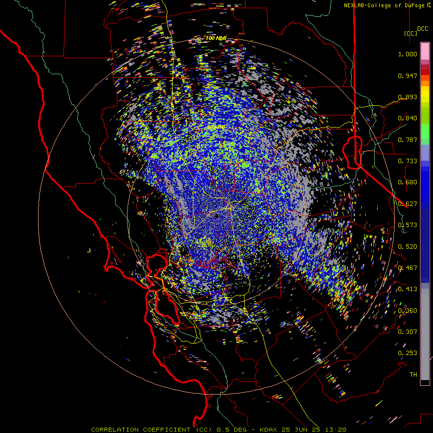The width and height of the screenshot is (433, 433).
Task: Click the 0.787 legend value
Action: pos(408,140)
